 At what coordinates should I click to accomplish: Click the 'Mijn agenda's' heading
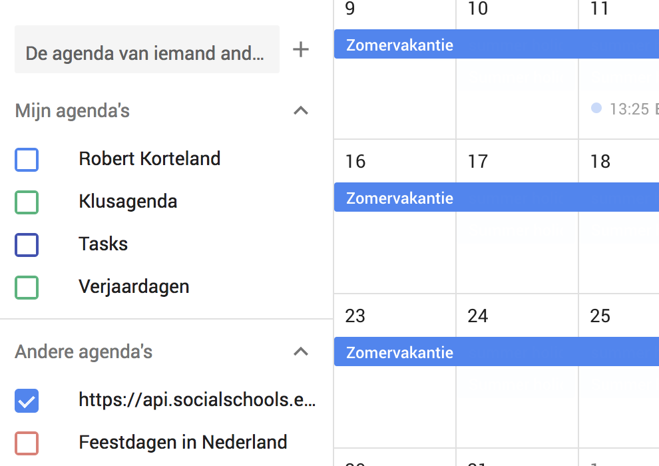73,111
